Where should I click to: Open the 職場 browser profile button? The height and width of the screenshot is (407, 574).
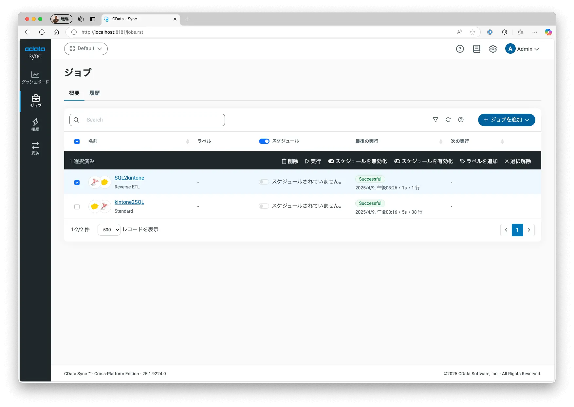61,19
